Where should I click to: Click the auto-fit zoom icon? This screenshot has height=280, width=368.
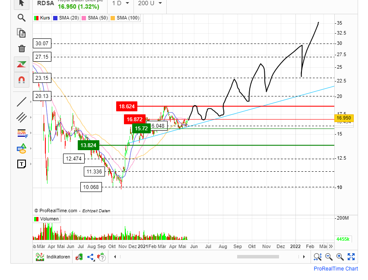coord(317,257)
